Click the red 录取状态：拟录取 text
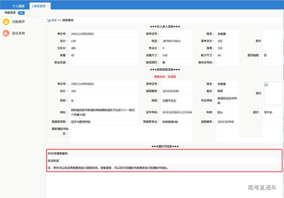Image resolution: width=284 pixels, height=198 pixels. click(x=165, y=77)
